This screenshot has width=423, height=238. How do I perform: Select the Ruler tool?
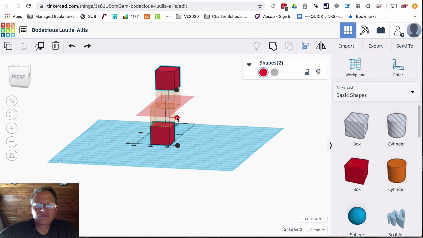click(398, 68)
